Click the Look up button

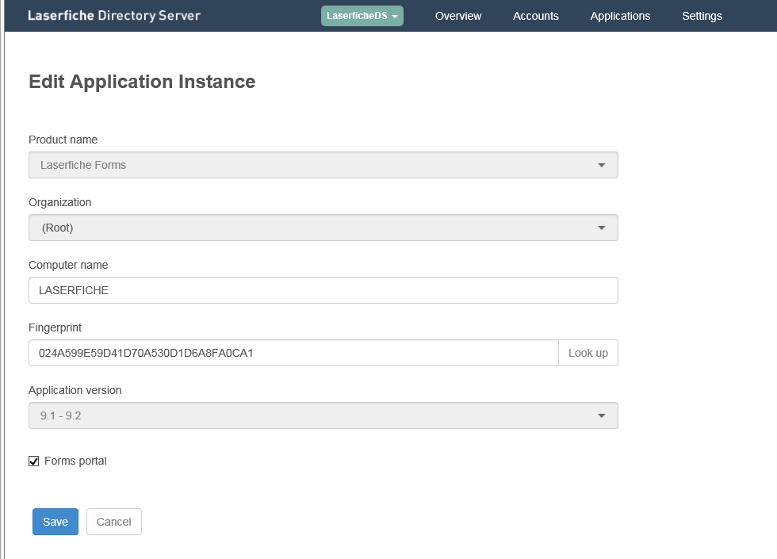[x=588, y=353]
